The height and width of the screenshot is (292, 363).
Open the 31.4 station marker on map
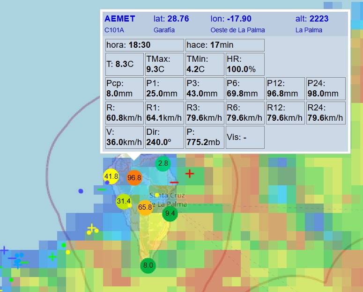[x=124, y=201]
